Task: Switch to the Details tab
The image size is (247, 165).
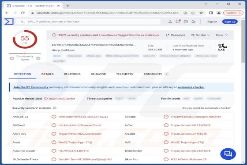Action: pyautogui.click(x=48, y=74)
